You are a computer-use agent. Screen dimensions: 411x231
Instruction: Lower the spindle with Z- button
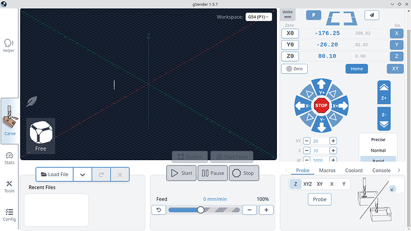coord(384,118)
